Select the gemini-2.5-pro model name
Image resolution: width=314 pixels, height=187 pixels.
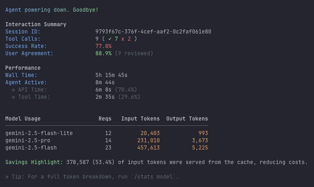28,140
